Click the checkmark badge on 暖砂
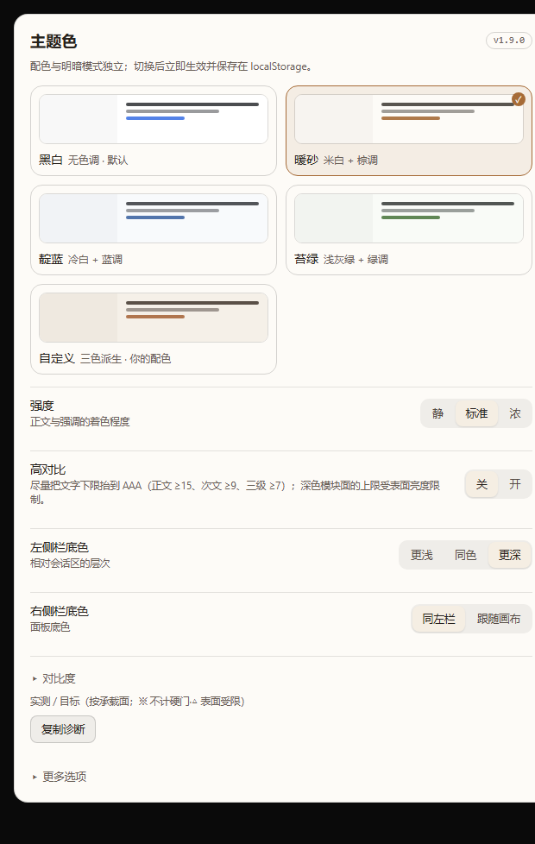This screenshot has width=535, height=844. tap(519, 99)
